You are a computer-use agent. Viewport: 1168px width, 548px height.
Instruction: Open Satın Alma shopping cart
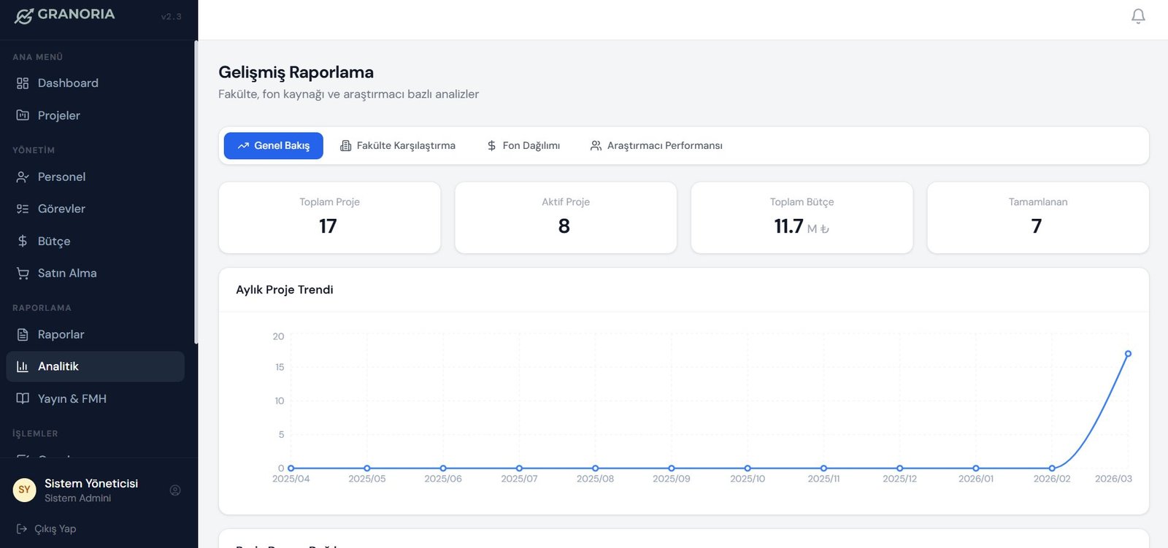(66, 273)
